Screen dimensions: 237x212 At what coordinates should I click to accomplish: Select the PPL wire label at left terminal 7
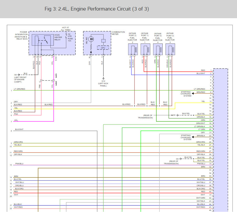pos(16,121)
